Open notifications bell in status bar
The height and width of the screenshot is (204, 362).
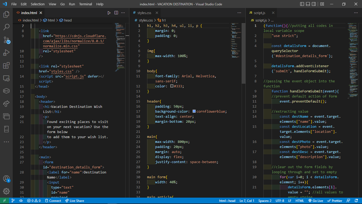356,201
